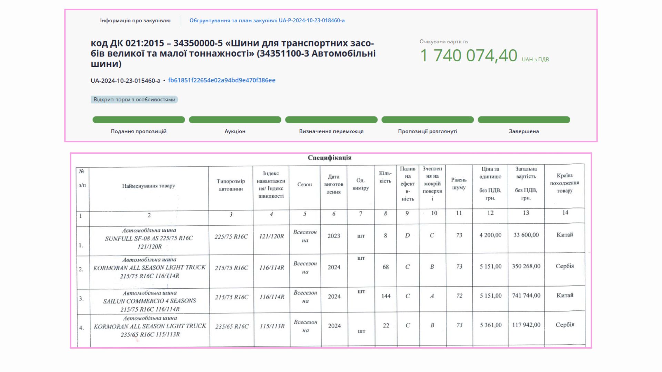Open the Інформація про закупівлю tab
Image resolution: width=662 pixels, height=372 pixels.
coord(135,21)
